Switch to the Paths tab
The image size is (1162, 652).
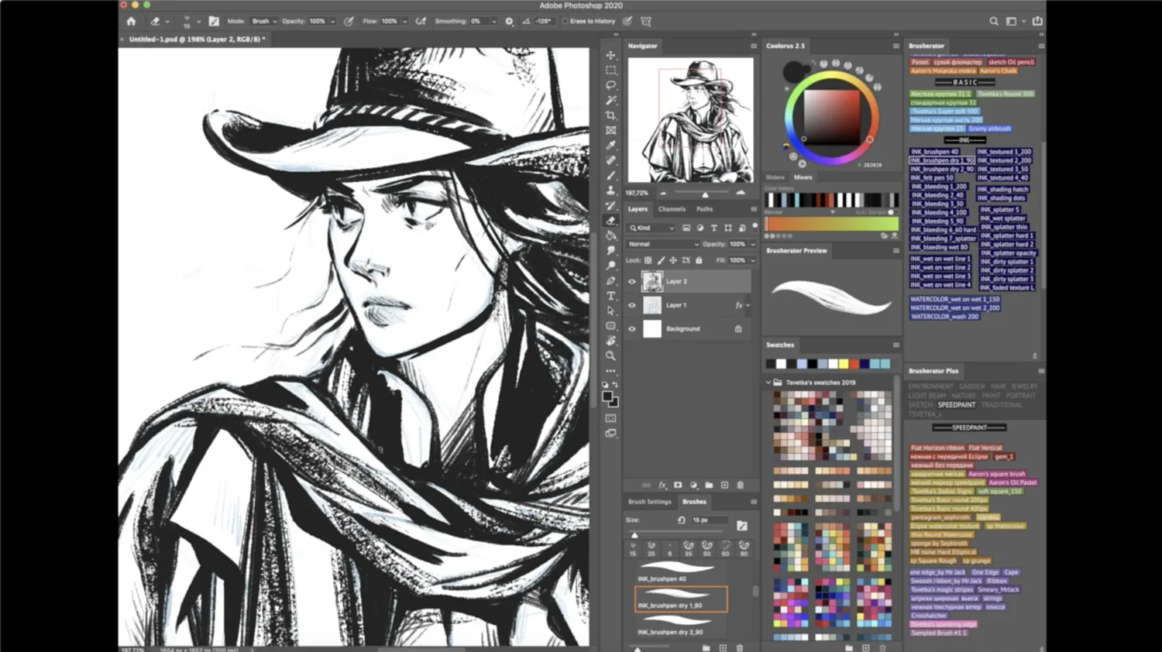tap(704, 209)
